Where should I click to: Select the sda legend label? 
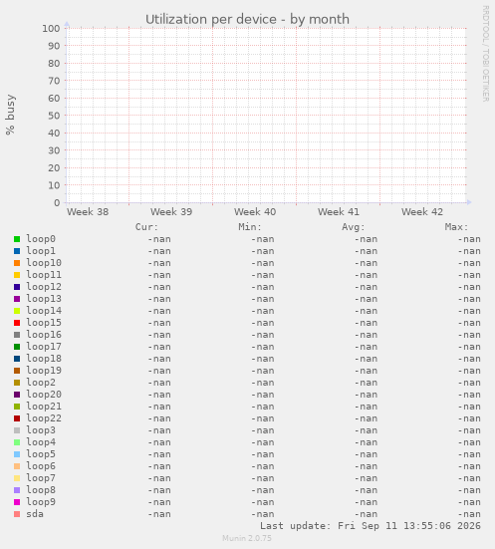[35, 514]
